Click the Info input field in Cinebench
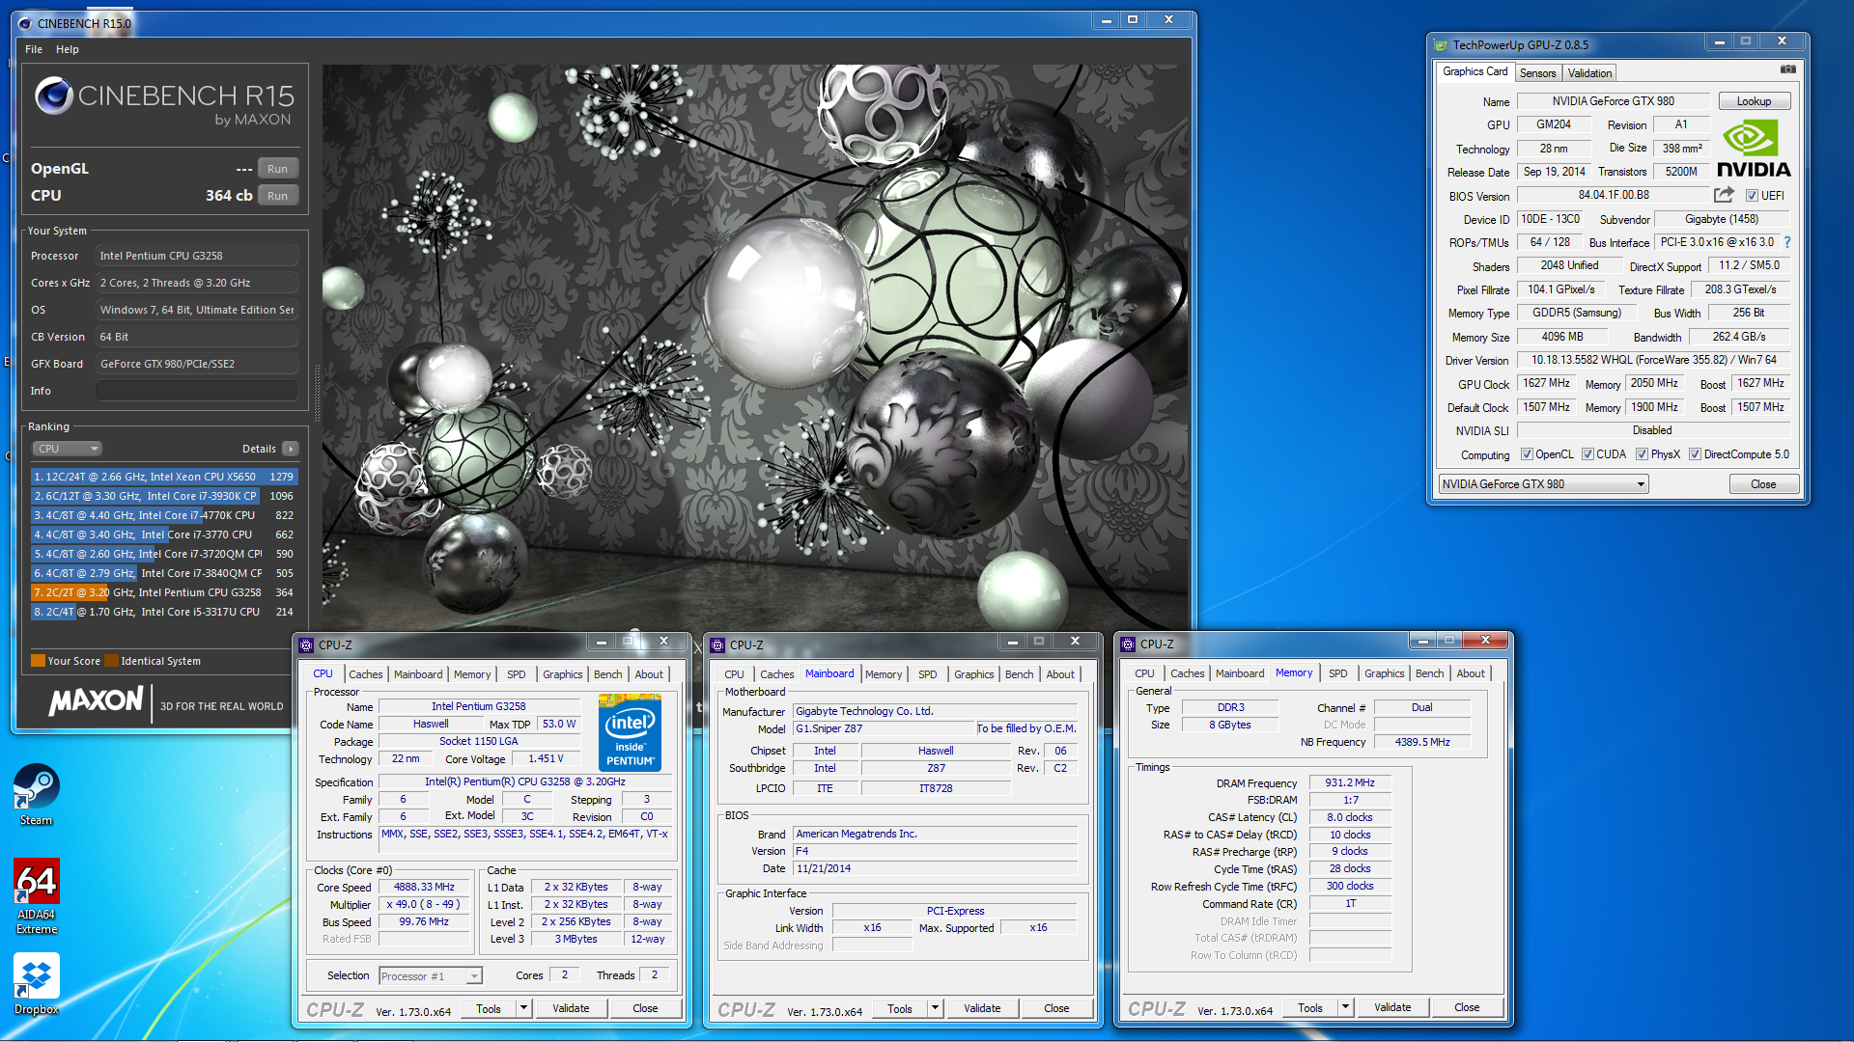The width and height of the screenshot is (1854, 1042). [197, 391]
